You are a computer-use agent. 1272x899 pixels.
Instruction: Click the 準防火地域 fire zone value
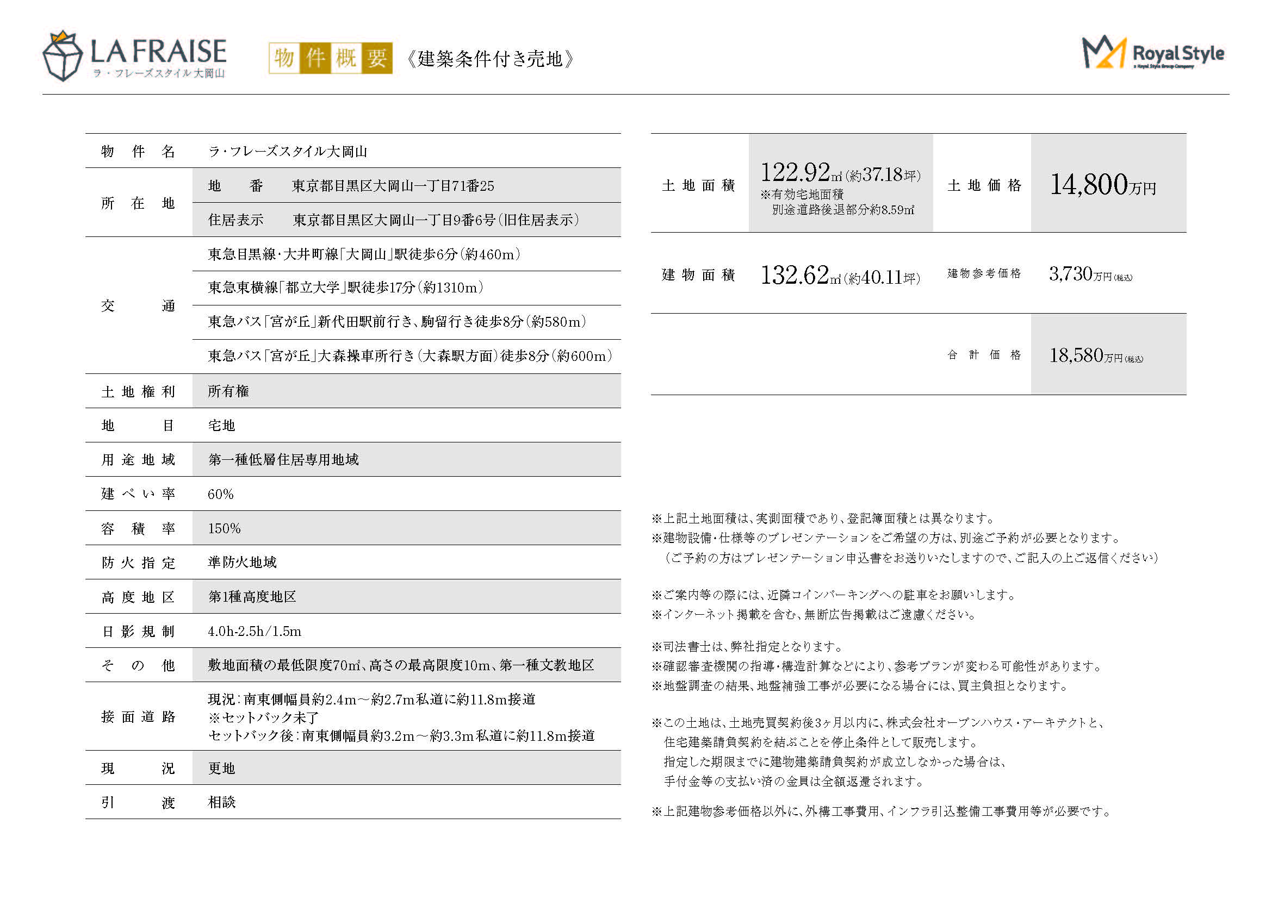click(x=242, y=563)
